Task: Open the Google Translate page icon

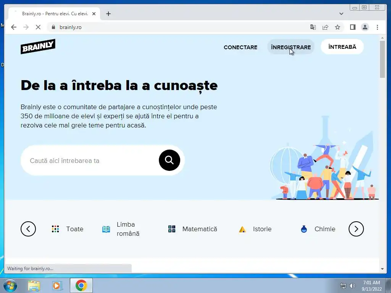Action: click(x=313, y=27)
